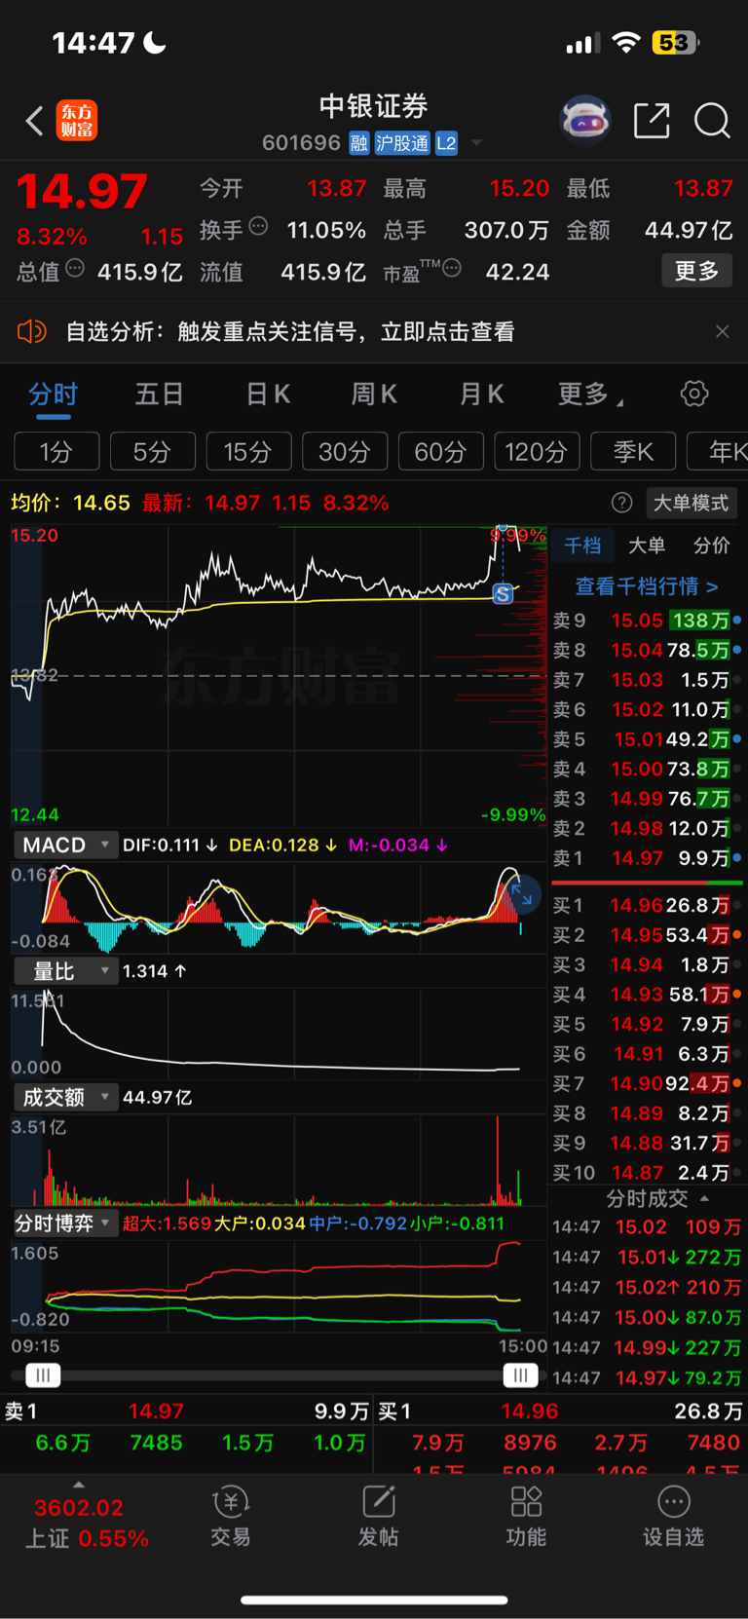The width and height of the screenshot is (748, 1619).
Task: Select the 卖1 14.97 order book row
Action: coord(647,858)
